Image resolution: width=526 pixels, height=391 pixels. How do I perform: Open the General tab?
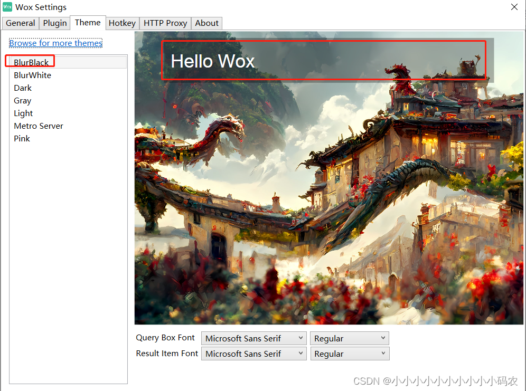click(x=21, y=23)
